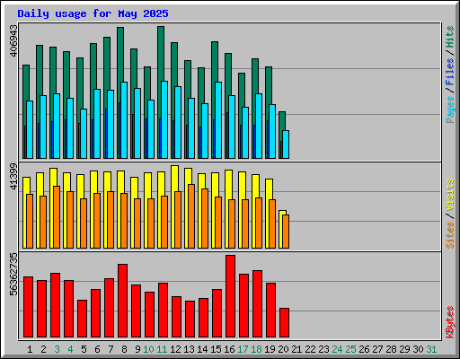
Task: Click the cyan Pages bar for day 15
Action: tap(218, 120)
